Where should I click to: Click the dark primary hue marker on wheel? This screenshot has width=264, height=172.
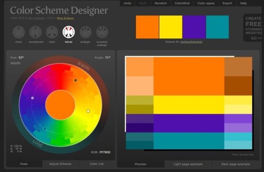75,80
